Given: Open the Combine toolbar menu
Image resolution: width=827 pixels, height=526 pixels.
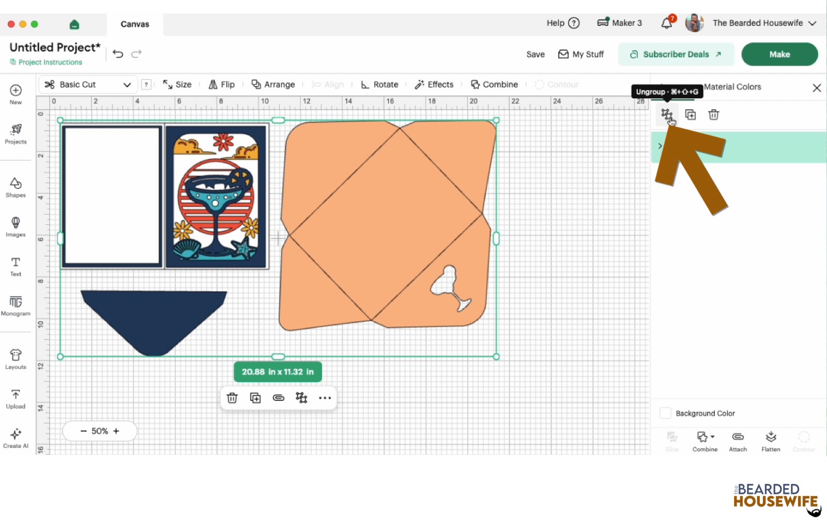Looking at the screenshot, I should [494, 84].
